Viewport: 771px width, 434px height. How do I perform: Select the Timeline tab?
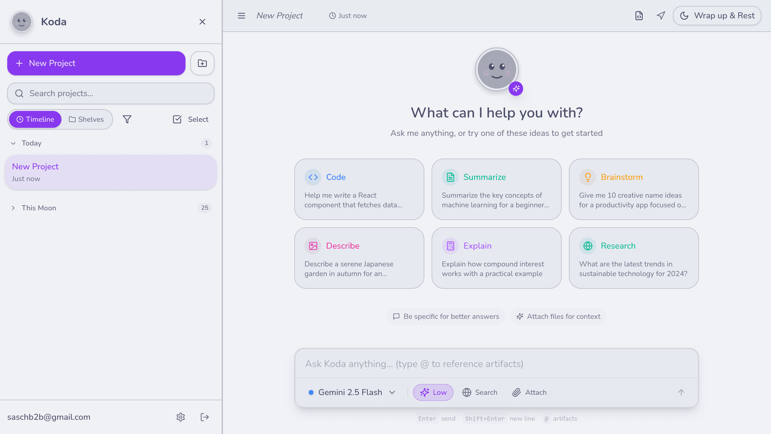35,119
